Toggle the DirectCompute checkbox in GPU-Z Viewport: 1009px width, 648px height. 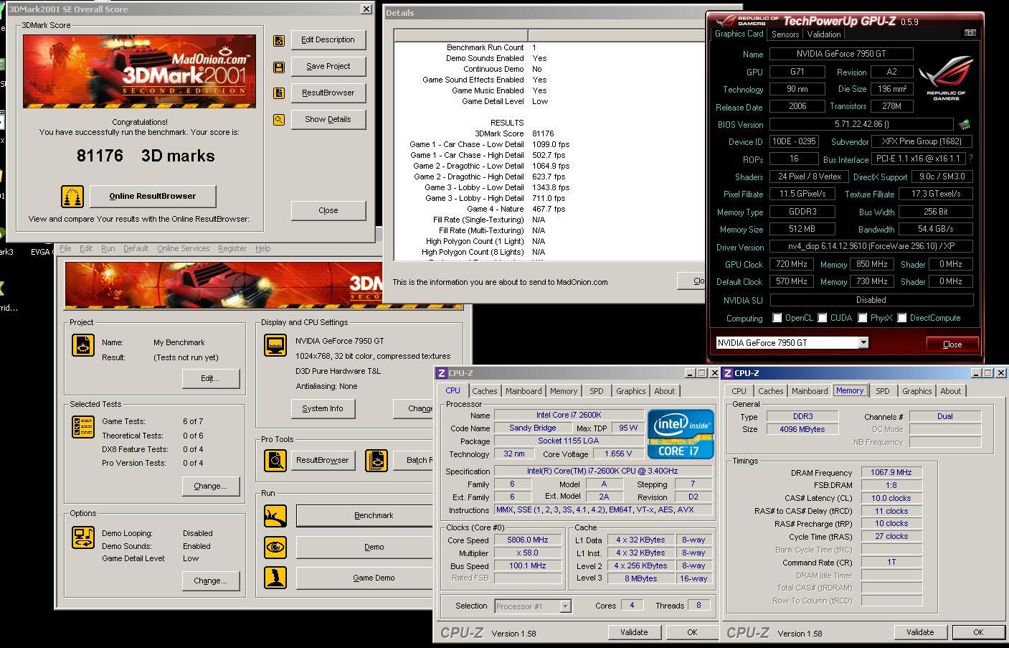pyautogui.click(x=902, y=318)
